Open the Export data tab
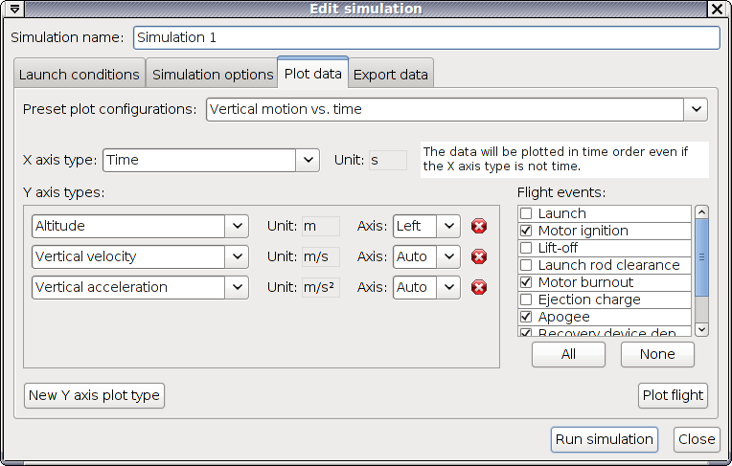The height and width of the screenshot is (466, 732). [x=391, y=75]
